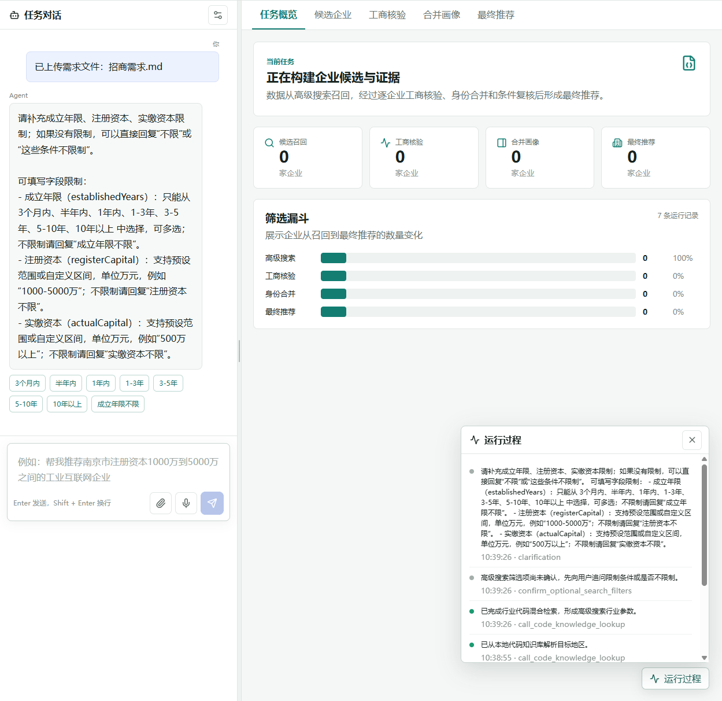Screen dimensions: 722x701
Task: Click scroll-down arrow in 运行过程 panel
Action: point(704,658)
